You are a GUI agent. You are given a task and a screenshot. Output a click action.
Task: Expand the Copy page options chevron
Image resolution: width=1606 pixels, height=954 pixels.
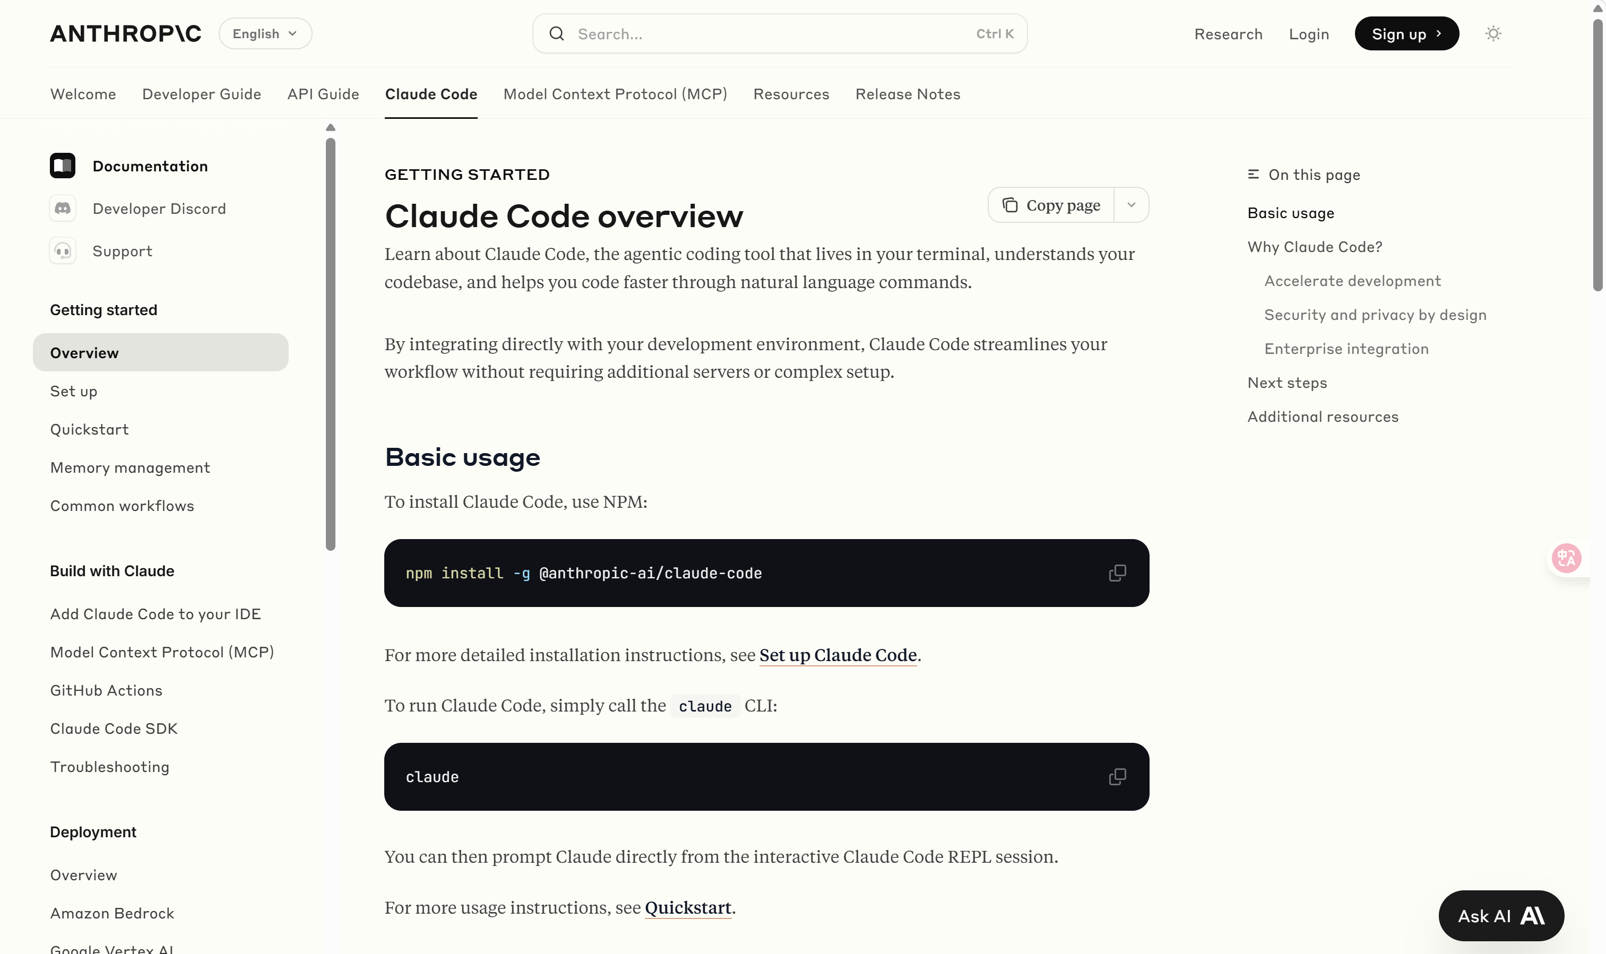(x=1132, y=205)
